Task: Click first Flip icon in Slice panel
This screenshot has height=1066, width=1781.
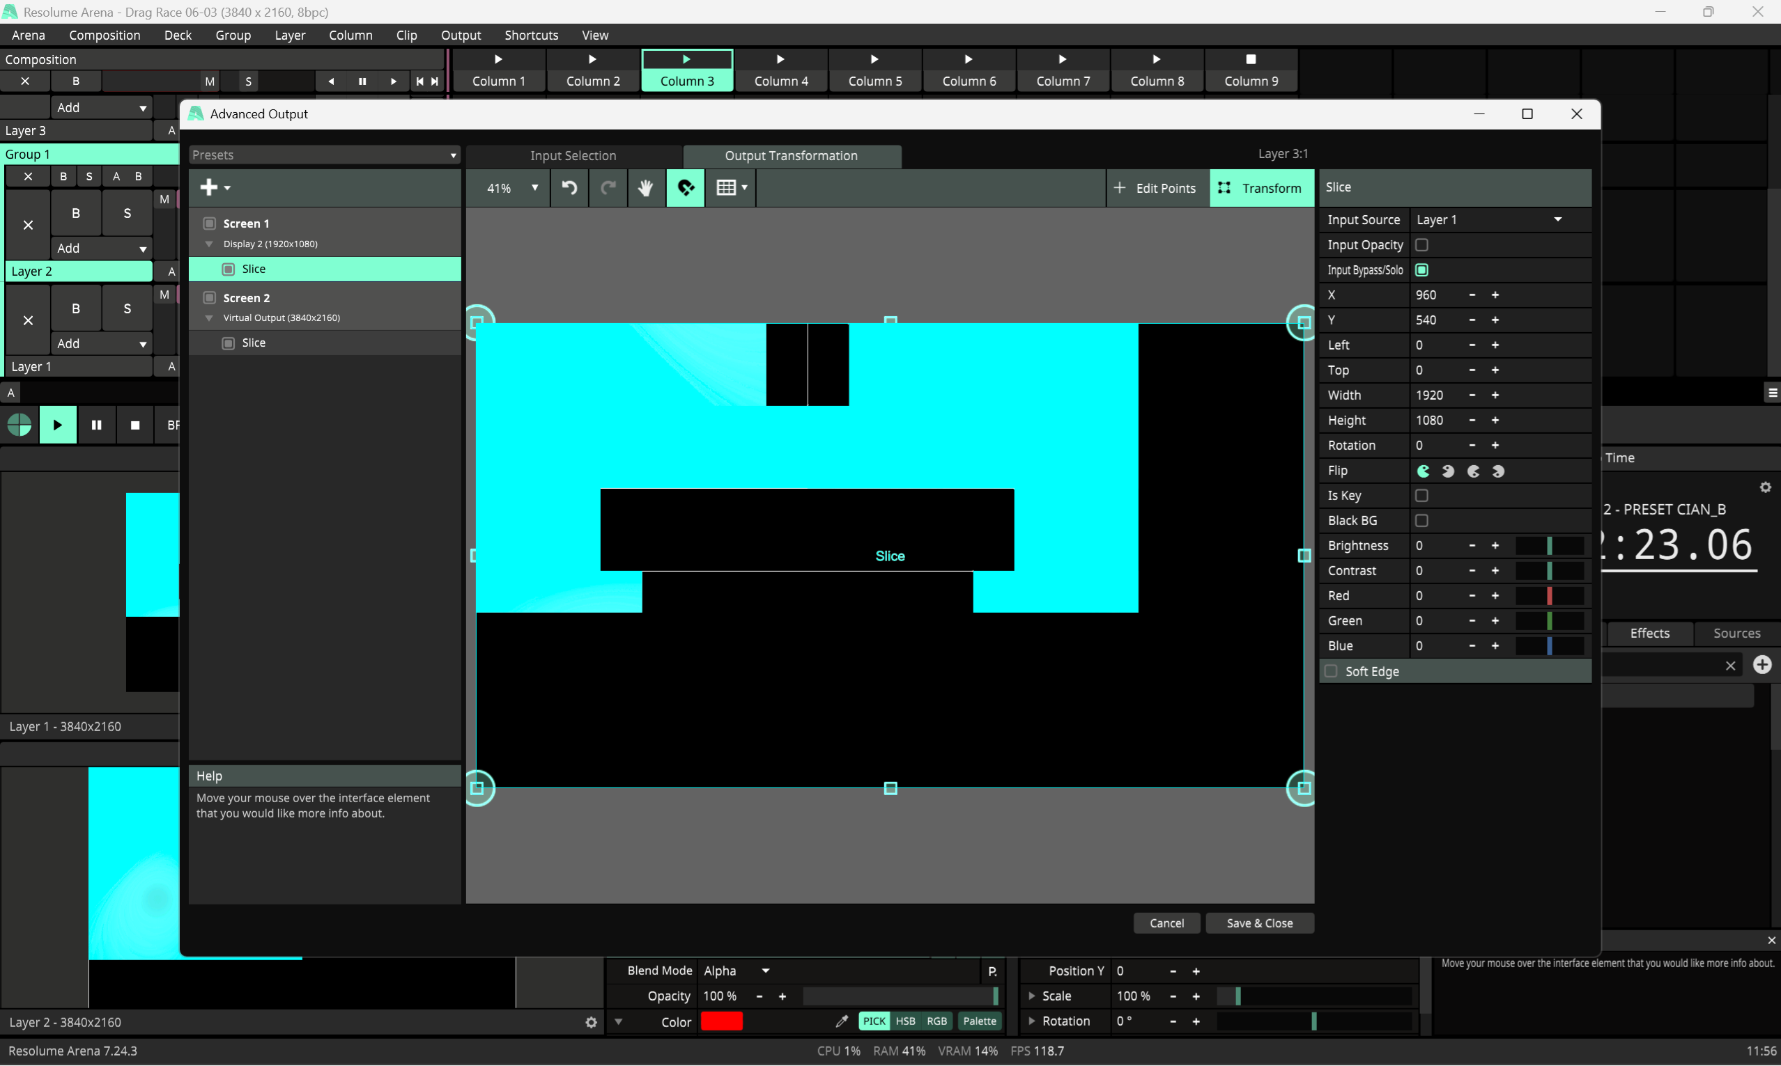Action: [1423, 471]
